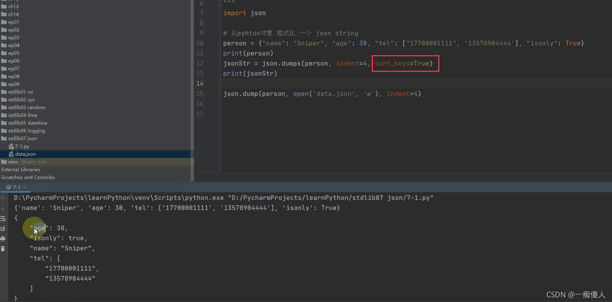This screenshot has width=612, height=302.
Task: Click the Down the Stack Trace arrow
Action: pos(3,208)
